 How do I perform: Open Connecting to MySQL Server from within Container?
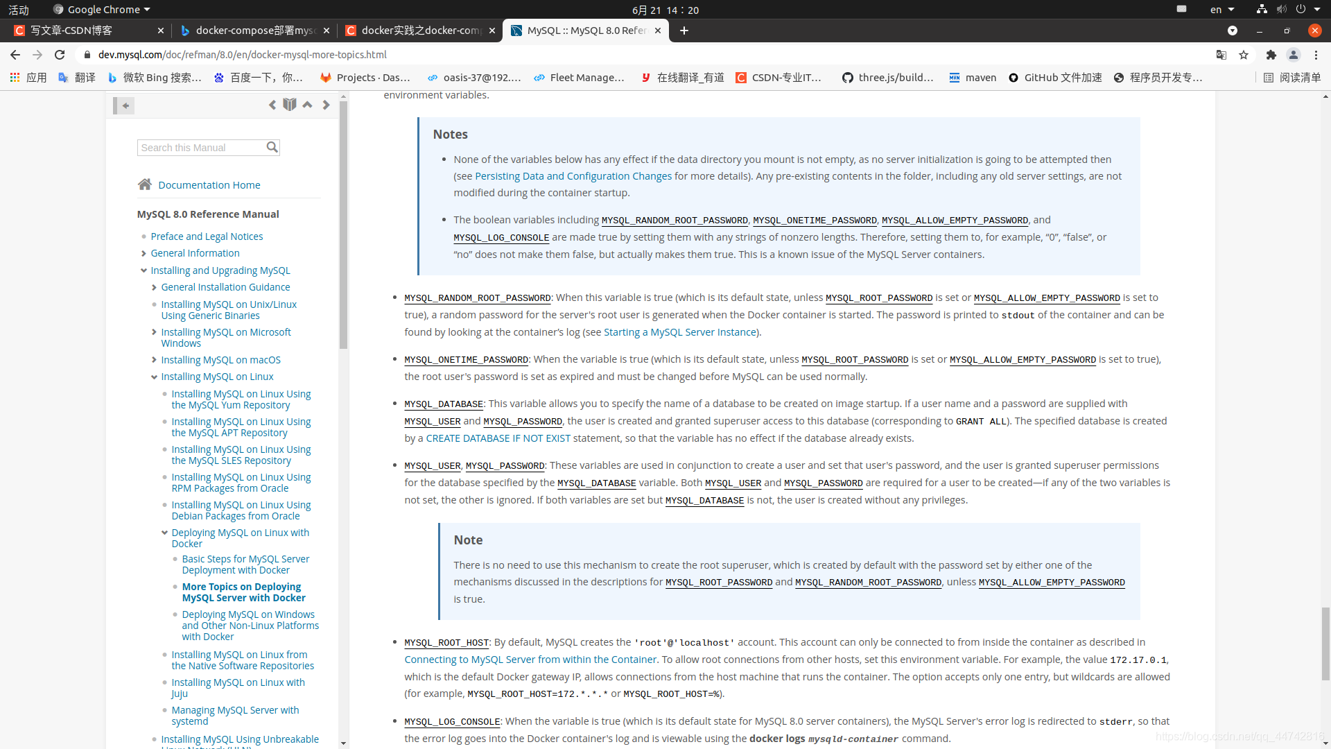[x=530, y=660]
